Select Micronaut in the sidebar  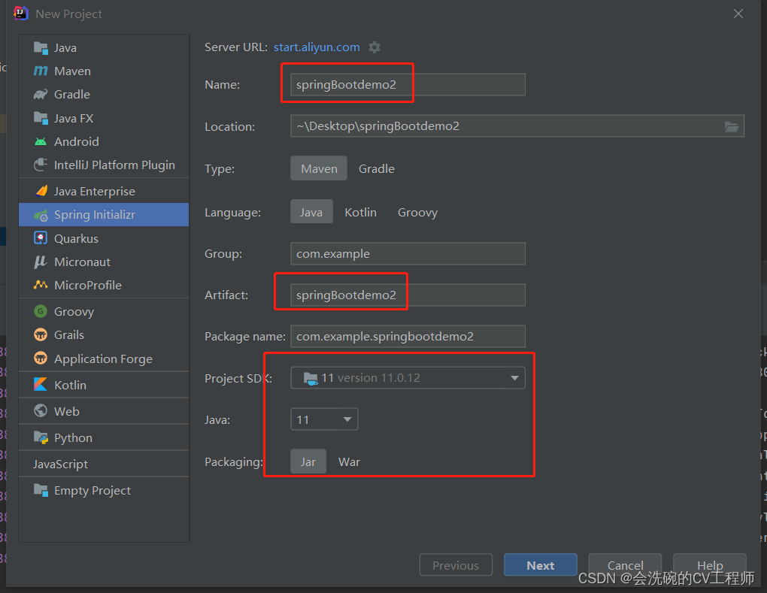104,262
